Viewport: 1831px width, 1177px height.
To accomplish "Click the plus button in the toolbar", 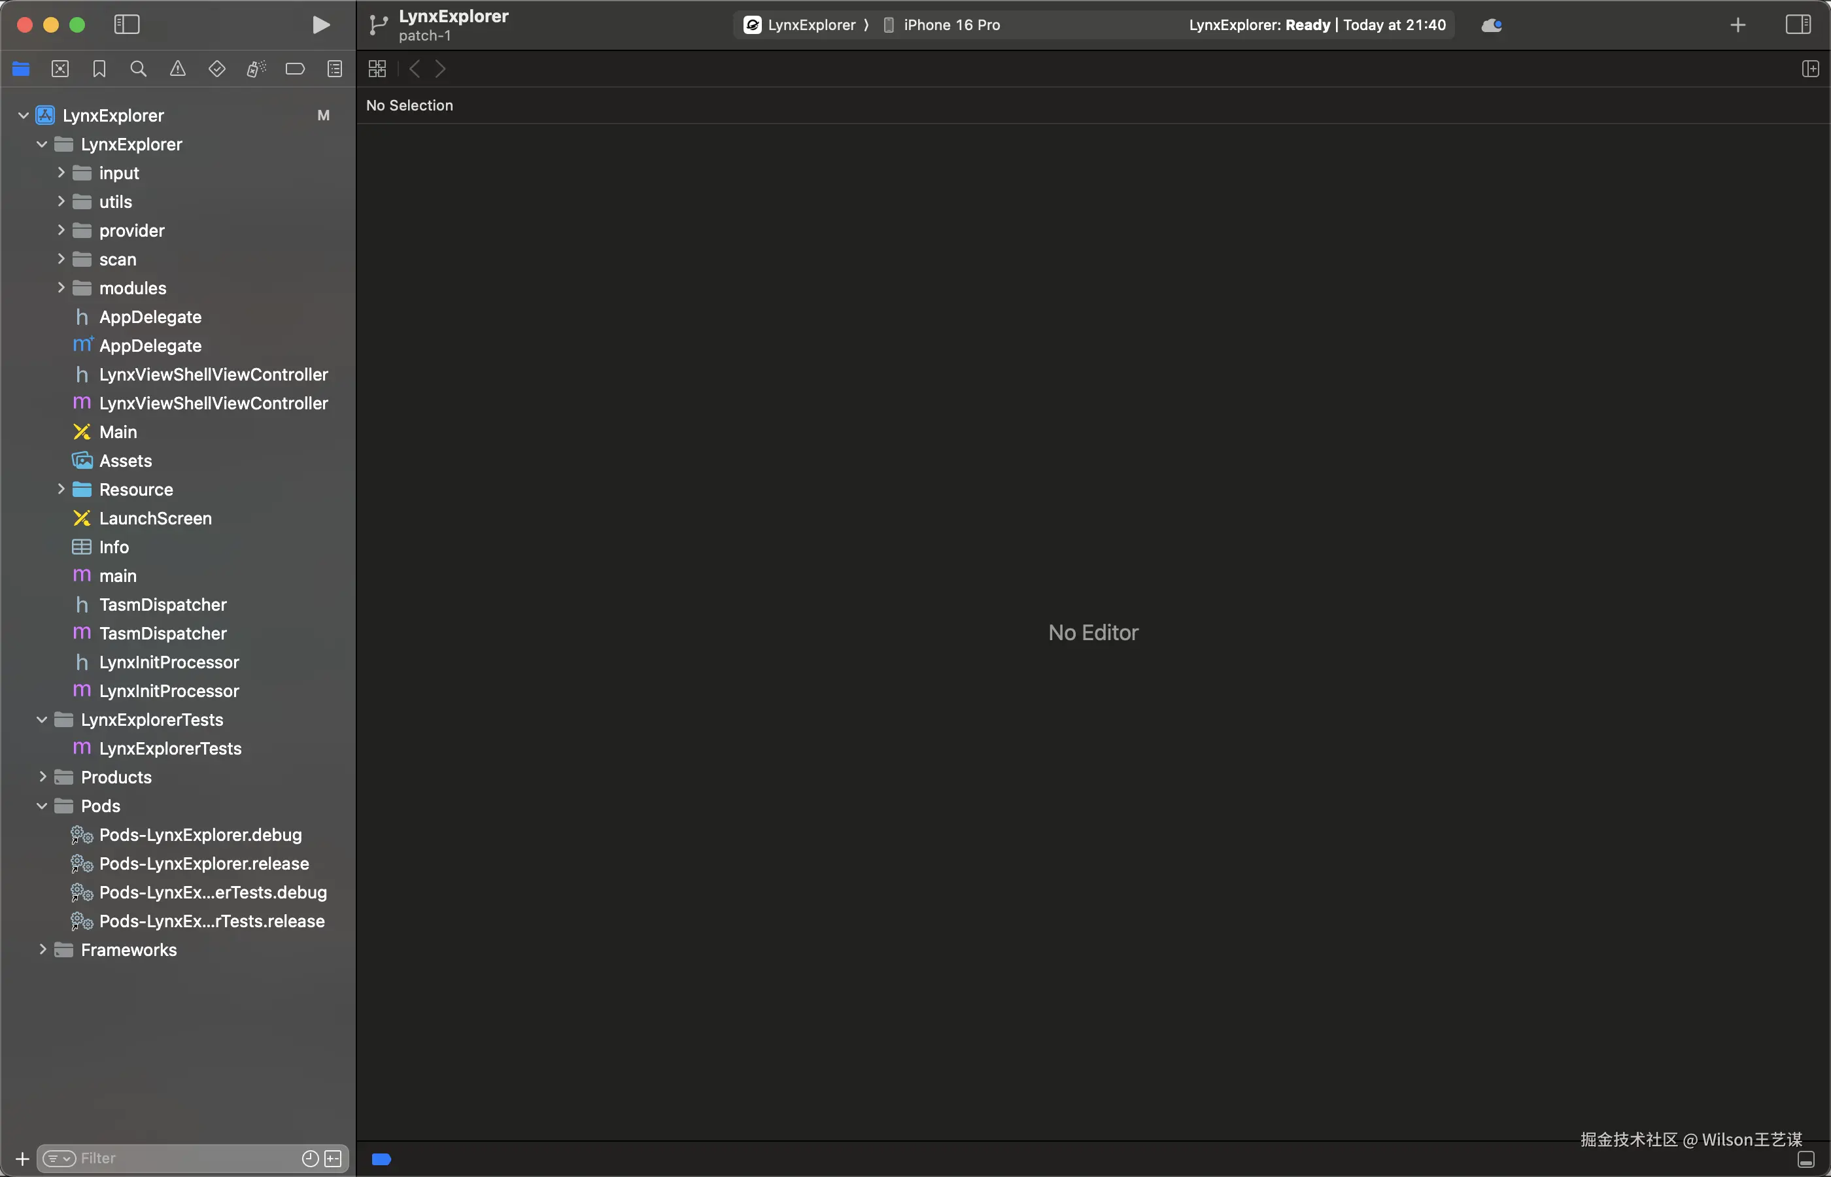I will pos(1737,26).
